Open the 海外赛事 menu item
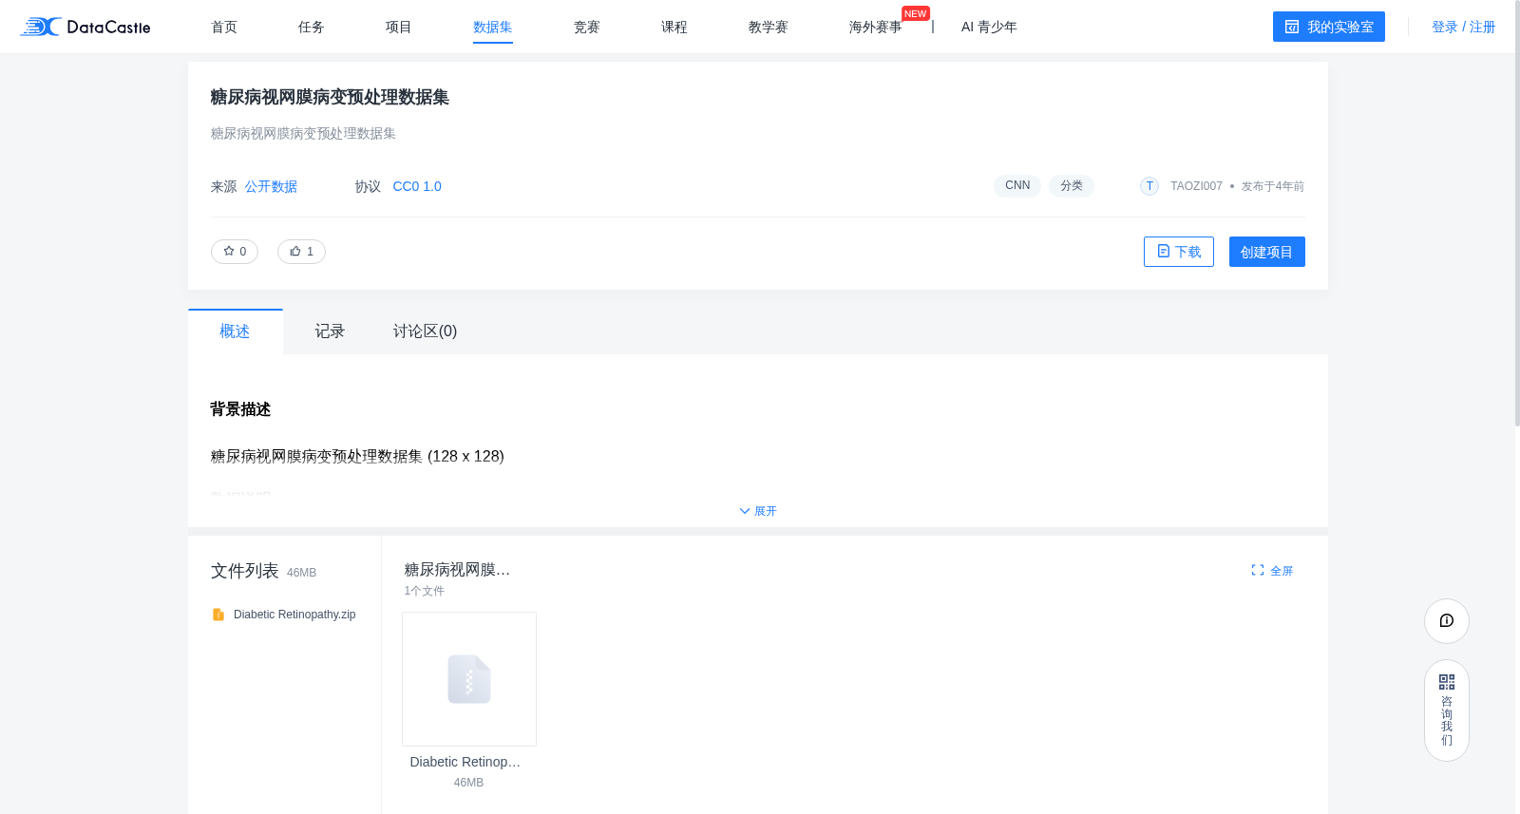 876,27
